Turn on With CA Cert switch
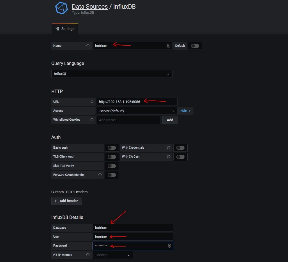Screen dimensions: 288x262 click(180, 157)
